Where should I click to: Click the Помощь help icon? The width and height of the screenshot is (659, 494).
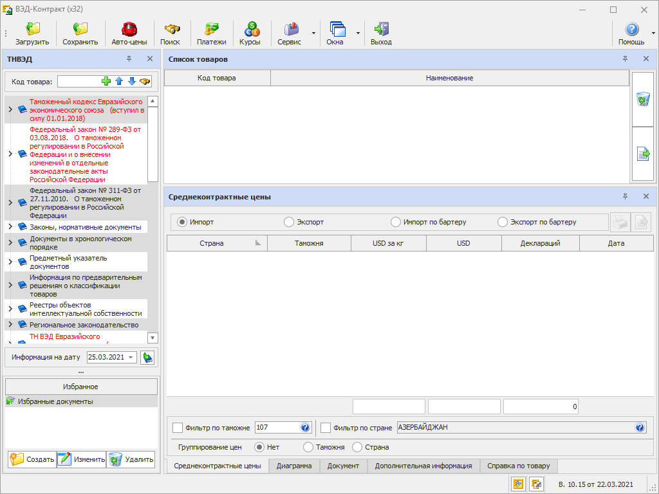(x=632, y=30)
